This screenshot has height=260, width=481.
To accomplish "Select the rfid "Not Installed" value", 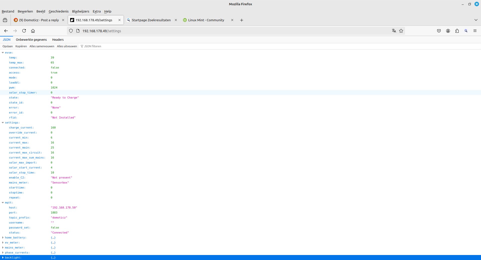I will pos(63,117).
